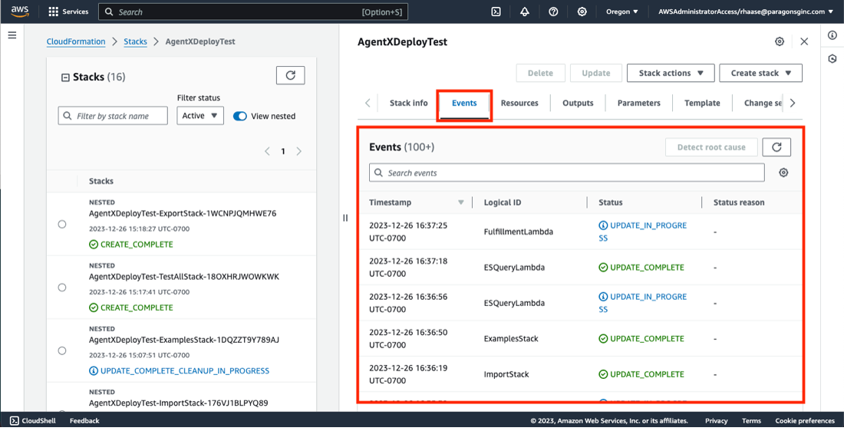Open the AWSAdministratorAccess account menu
This screenshot has height=431, width=844.
[746, 12]
